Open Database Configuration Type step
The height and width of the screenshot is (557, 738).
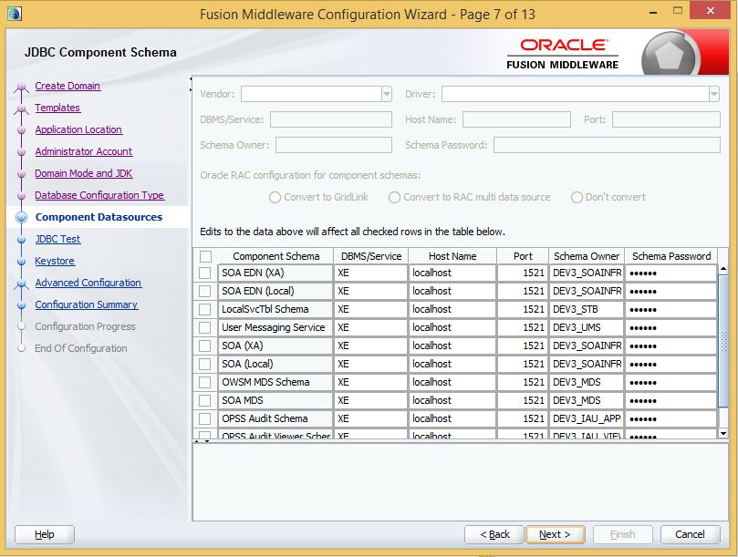coord(99,195)
